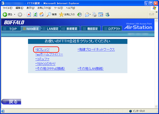Expand the Mail button dropdown arrow

90,15
